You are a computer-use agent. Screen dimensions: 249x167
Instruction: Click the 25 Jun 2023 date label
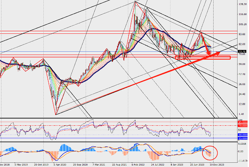tap(197, 164)
